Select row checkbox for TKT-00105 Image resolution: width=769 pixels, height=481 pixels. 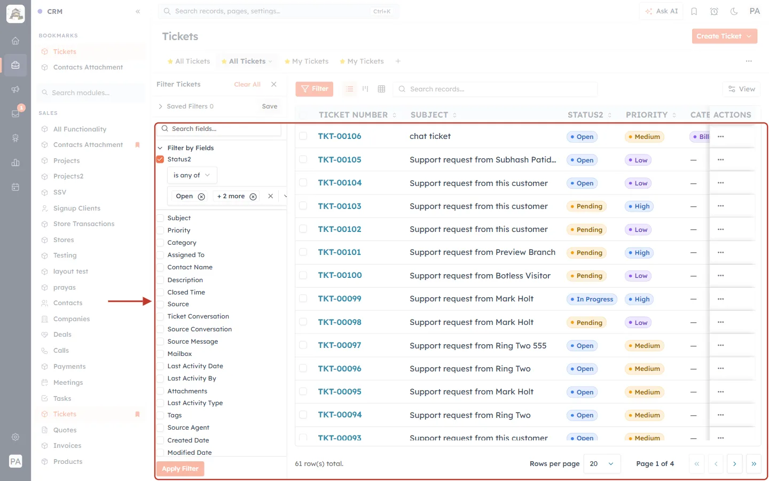point(303,159)
